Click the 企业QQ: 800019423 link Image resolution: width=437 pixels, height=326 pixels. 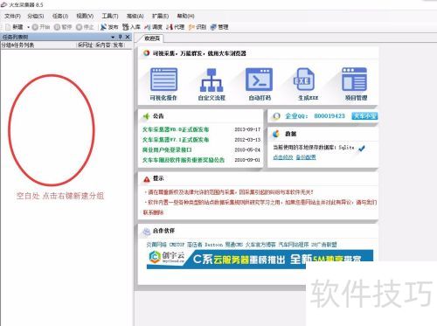[x=315, y=116]
